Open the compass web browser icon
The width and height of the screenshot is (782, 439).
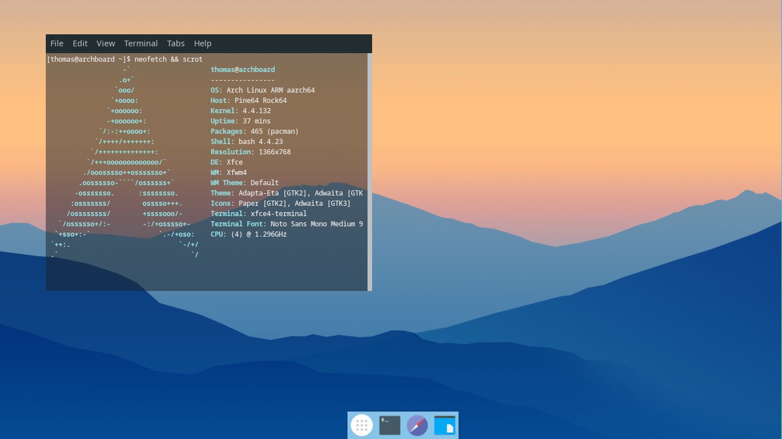417,425
